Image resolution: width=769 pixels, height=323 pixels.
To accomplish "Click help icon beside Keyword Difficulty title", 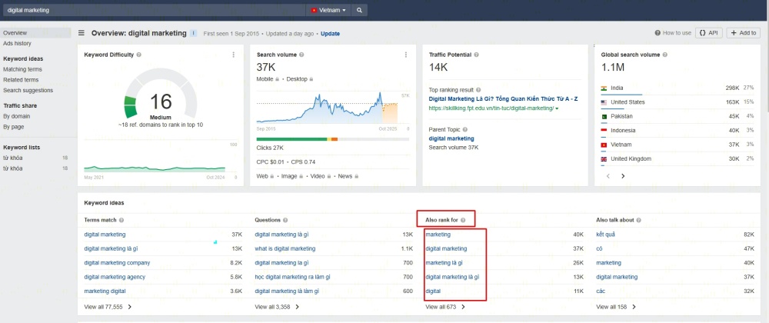I will (139, 55).
